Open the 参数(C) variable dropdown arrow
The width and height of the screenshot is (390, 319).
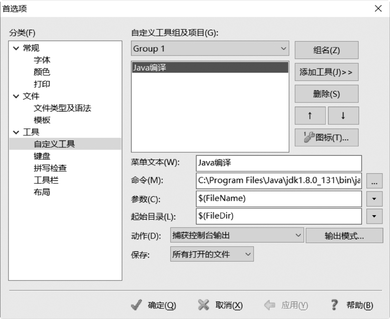[374, 199]
